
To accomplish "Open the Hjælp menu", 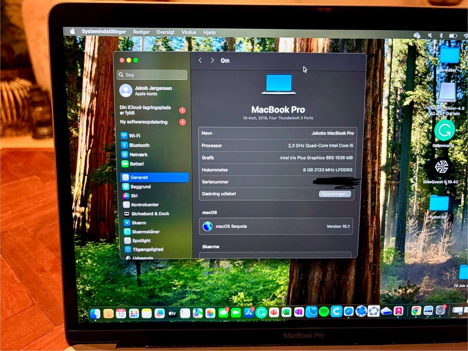I will coord(209,33).
